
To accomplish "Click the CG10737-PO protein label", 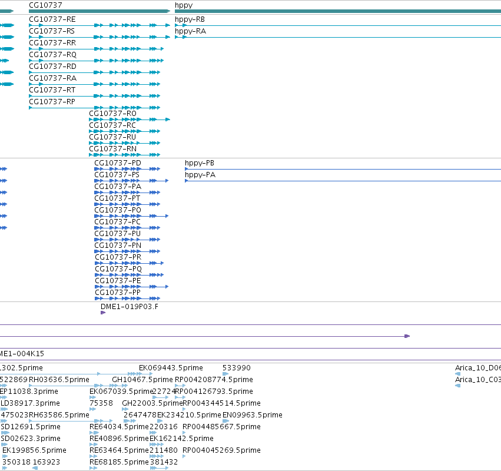I will pos(118,210).
